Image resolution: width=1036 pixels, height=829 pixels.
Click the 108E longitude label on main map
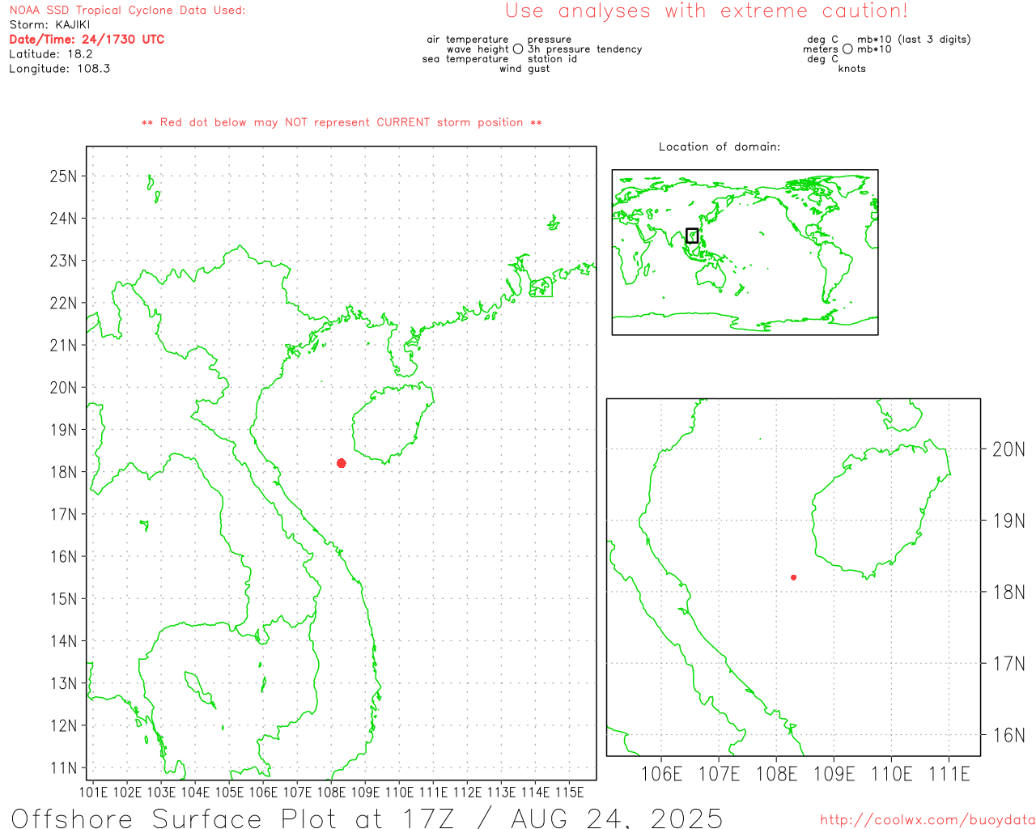pyautogui.click(x=331, y=792)
